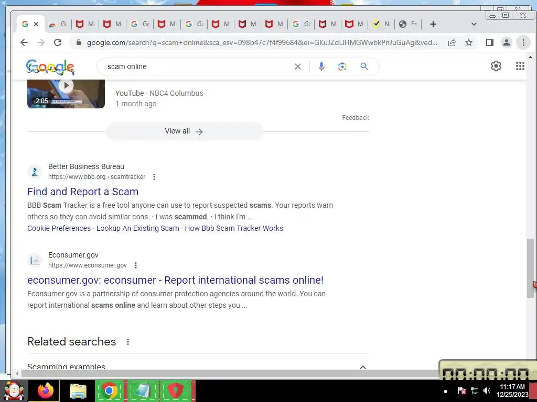Click the BBB favicon beside Better Business Bureau
Screen dimensions: 537x402
coord(35,172)
